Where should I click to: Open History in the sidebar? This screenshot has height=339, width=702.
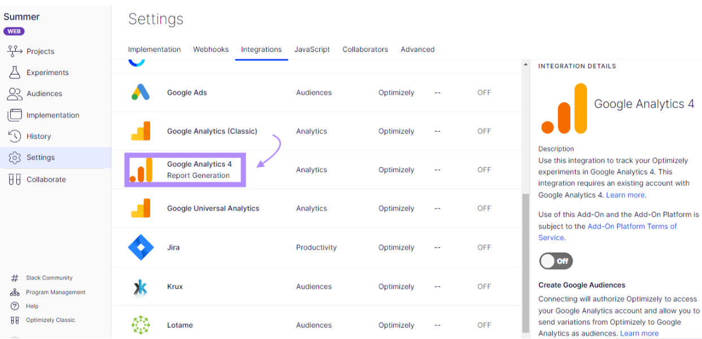pyautogui.click(x=38, y=136)
